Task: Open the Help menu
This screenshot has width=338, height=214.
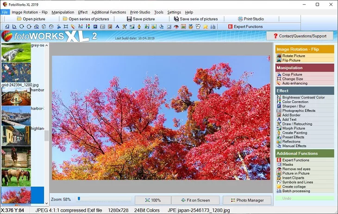Action: pos(189,13)
